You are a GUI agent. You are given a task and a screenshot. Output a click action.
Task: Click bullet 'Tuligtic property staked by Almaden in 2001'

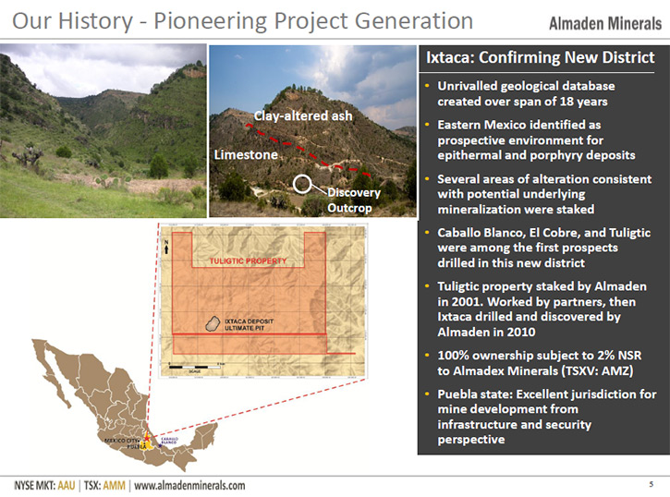(x=542, y=309)
